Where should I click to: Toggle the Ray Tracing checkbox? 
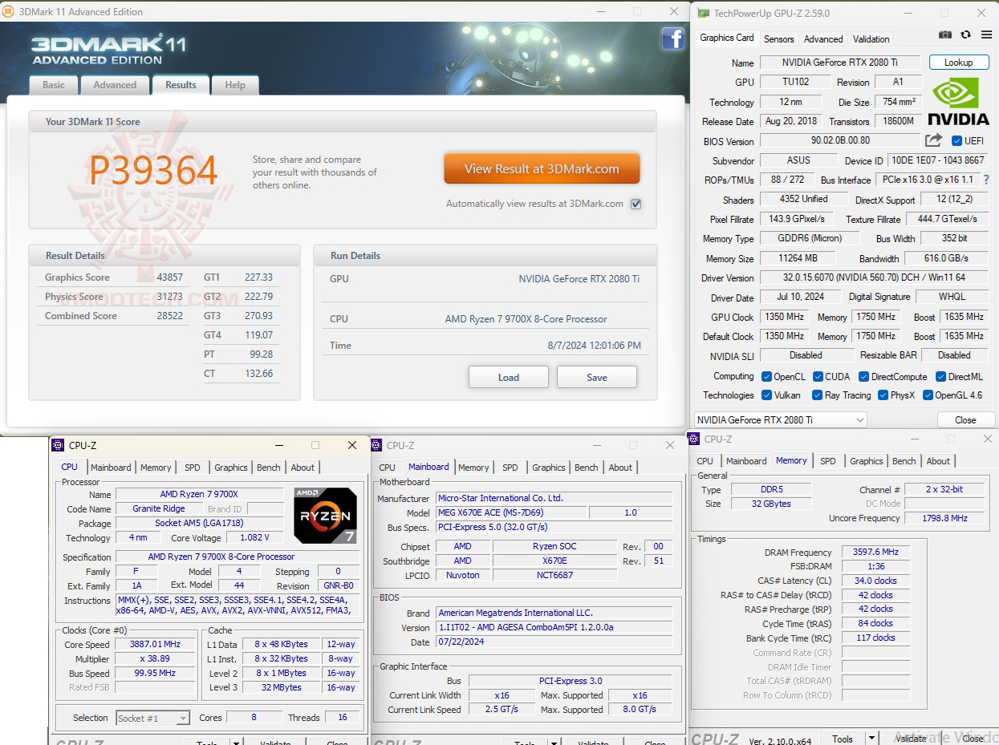(x=817, y=395)
